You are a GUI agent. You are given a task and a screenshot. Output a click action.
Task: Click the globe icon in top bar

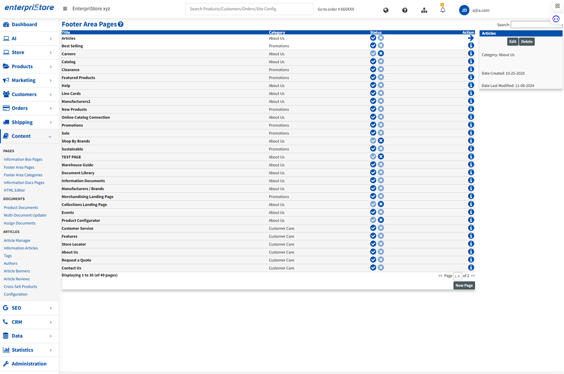point(386,10)
